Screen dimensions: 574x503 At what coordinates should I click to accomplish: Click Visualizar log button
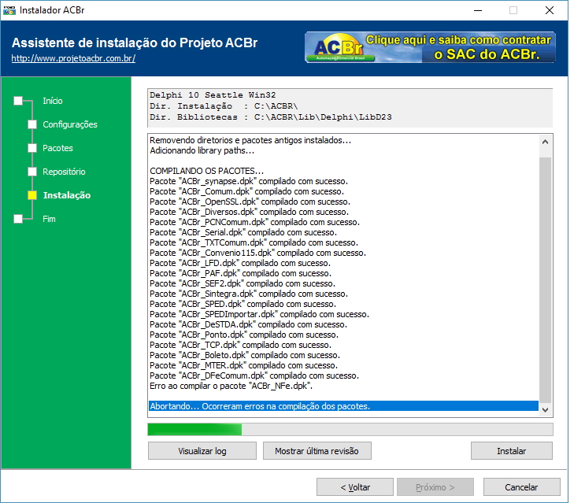click(x=202, y=451)
